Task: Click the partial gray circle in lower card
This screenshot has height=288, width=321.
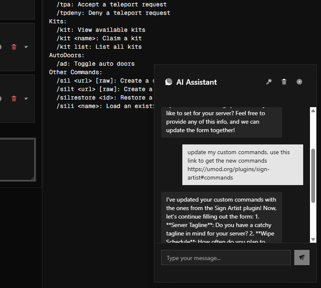Action: tap(1, 99)
